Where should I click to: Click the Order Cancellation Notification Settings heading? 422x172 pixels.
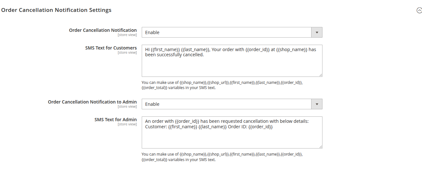[x=56, y=10]
